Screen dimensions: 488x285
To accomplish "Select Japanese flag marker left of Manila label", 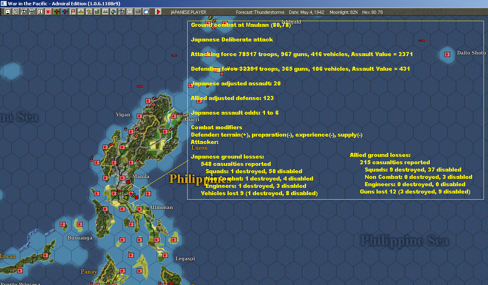I will [x=123, y=178].
